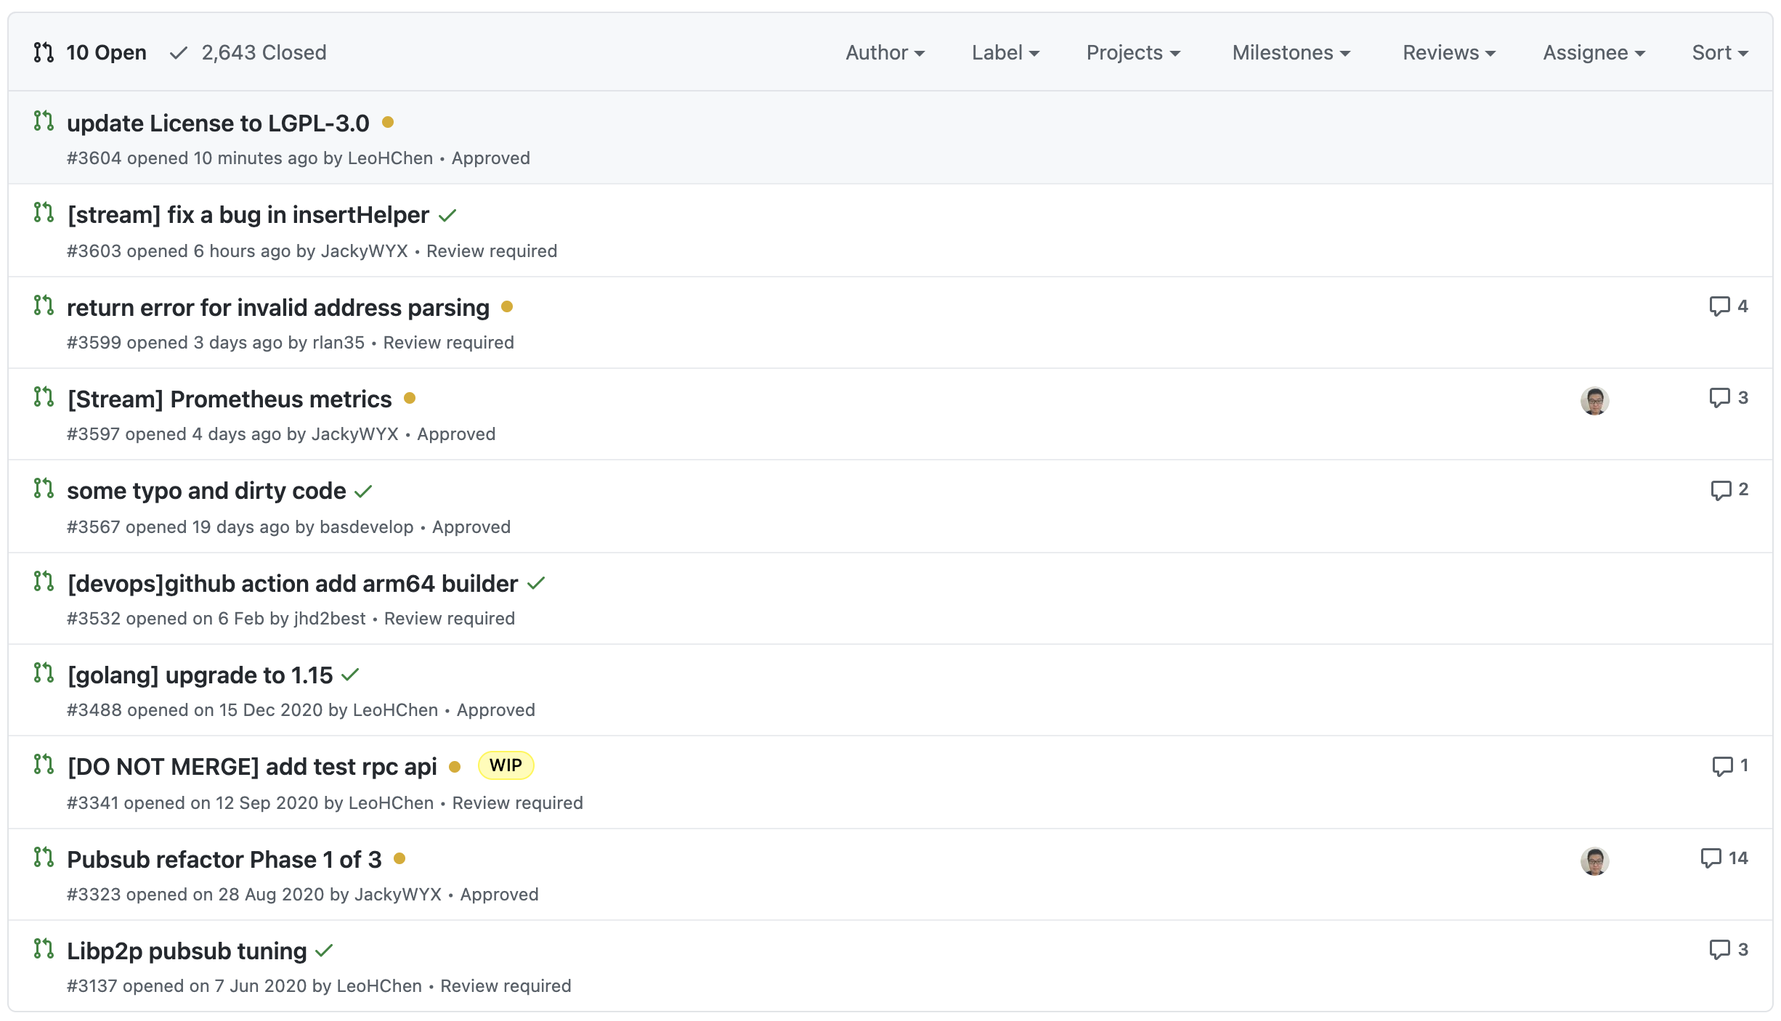The height and width of the screenshot is (1021, 1781).
Task: Open the Reviews filter menu
Action: point(1448,52)
